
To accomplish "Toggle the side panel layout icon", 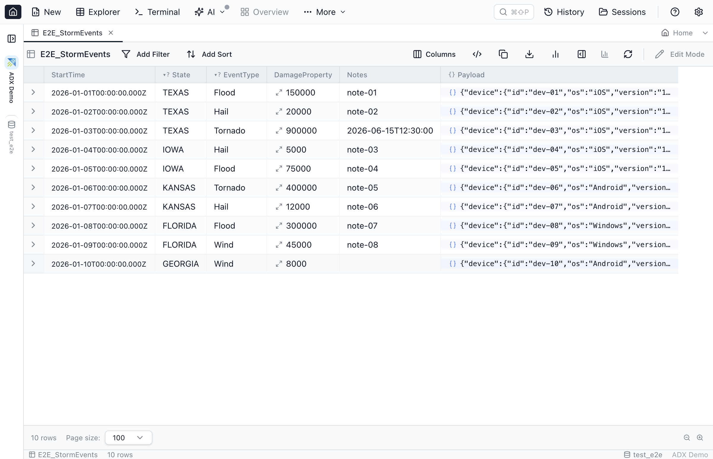I will (x=582, y=54).
